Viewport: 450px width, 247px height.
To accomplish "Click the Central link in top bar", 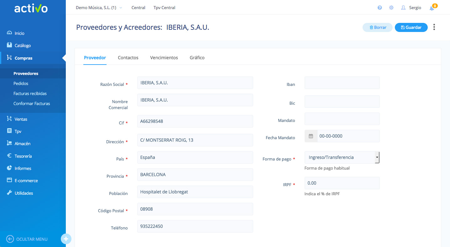I will tap(138, 8).
